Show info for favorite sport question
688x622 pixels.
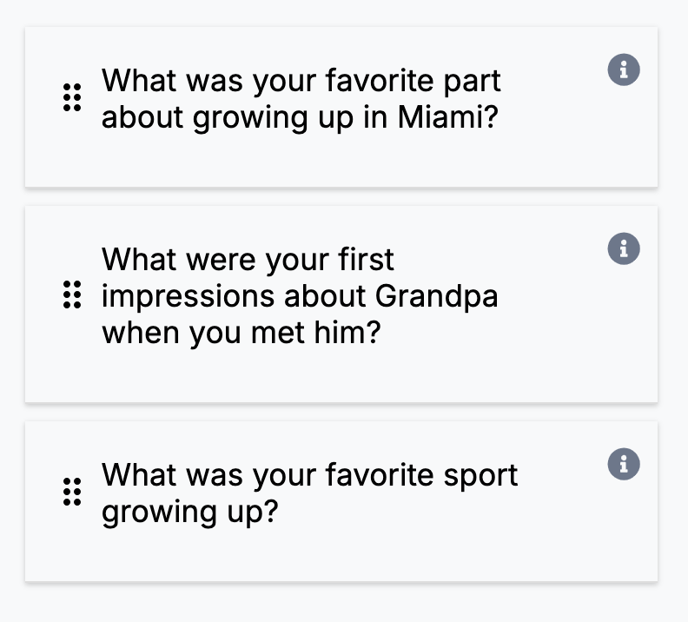tap(624, 464)
